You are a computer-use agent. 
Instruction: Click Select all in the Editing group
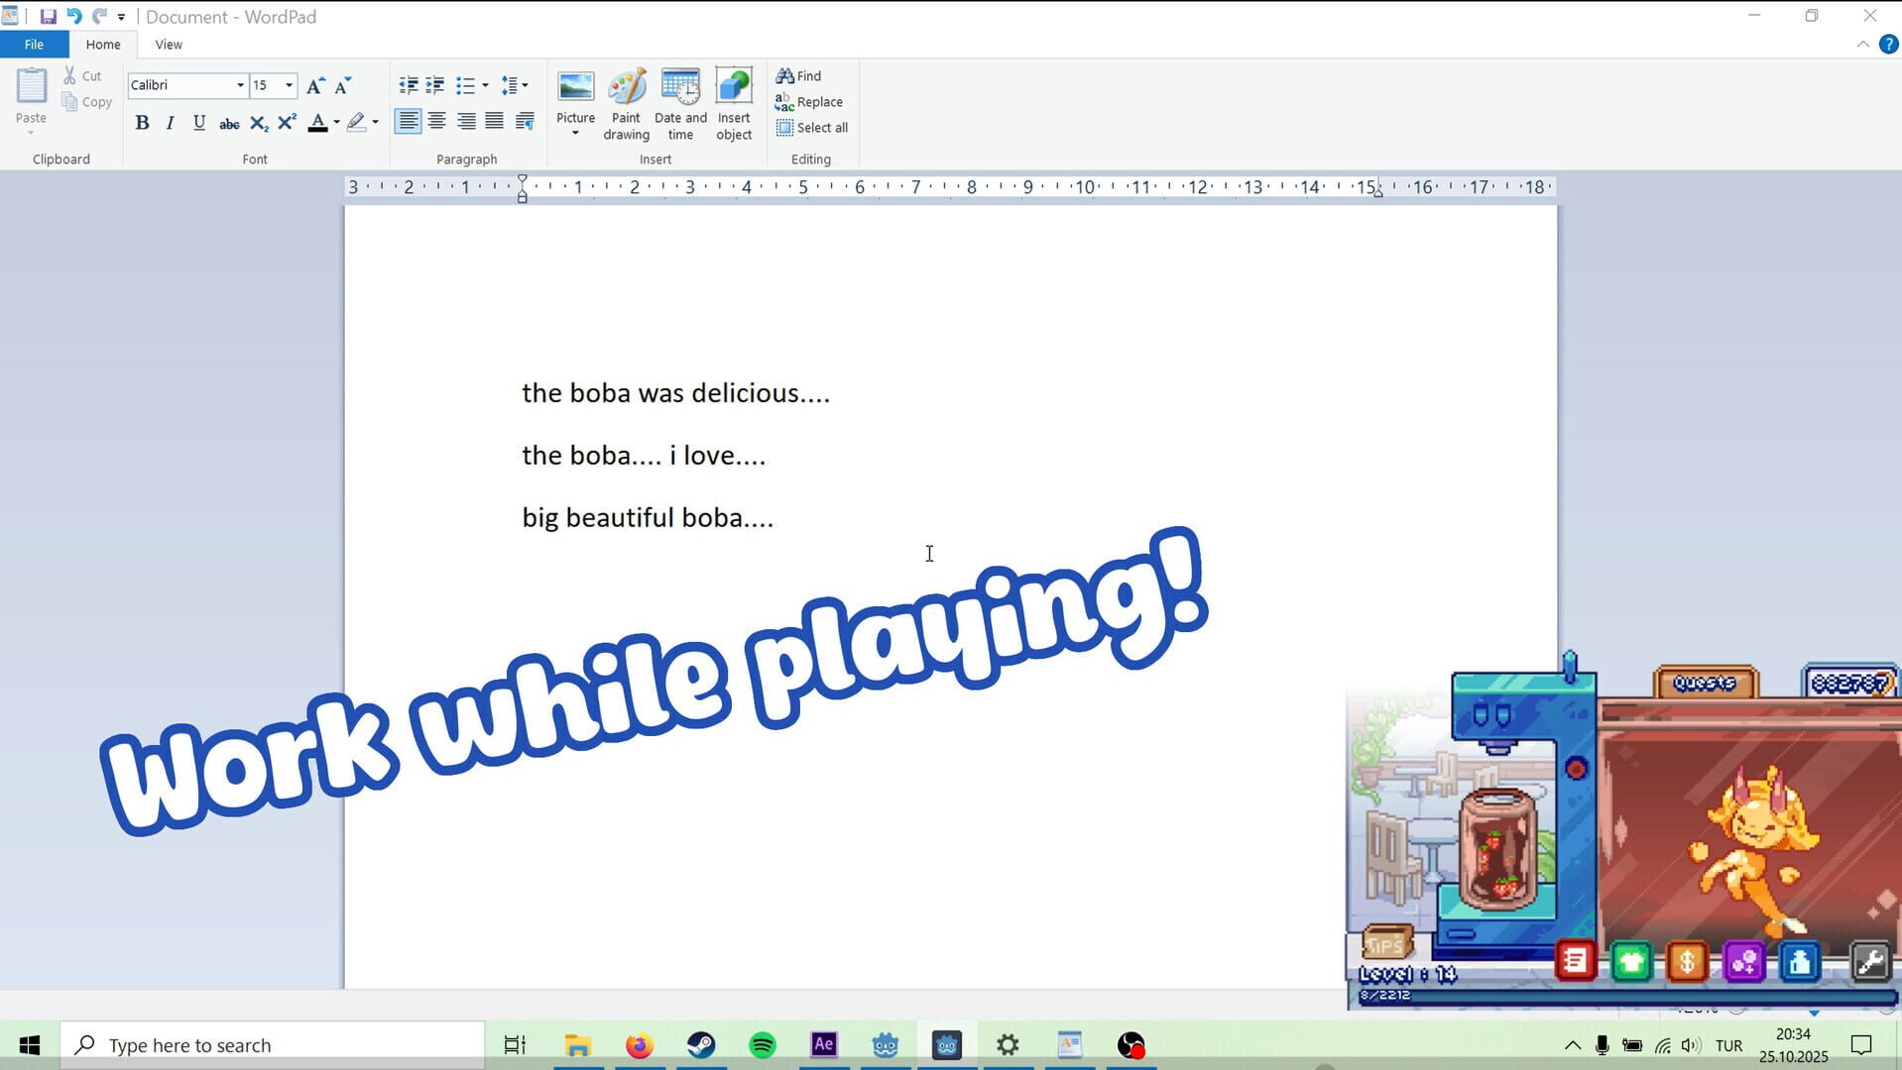tap(812, 127)
